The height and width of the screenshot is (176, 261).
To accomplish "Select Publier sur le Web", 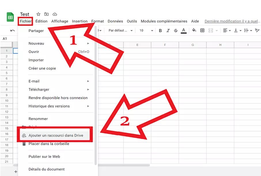I will pyautogui.click(x=56, y=157).
